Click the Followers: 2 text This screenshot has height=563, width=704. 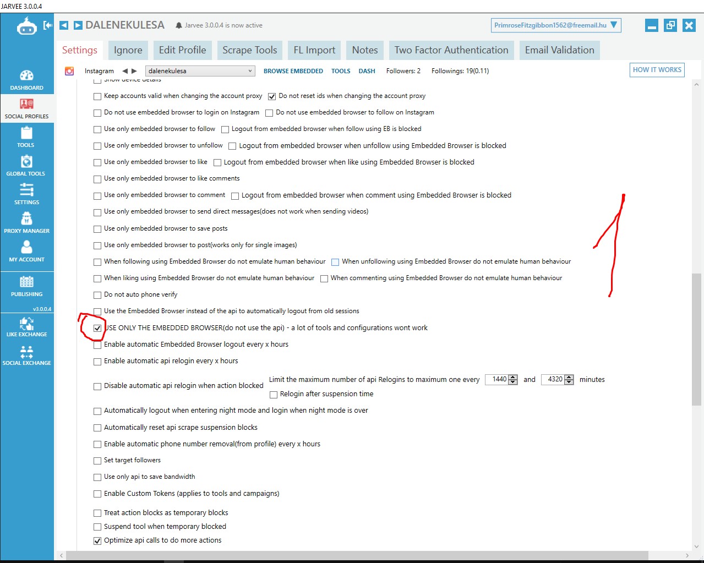click(403, 71)
